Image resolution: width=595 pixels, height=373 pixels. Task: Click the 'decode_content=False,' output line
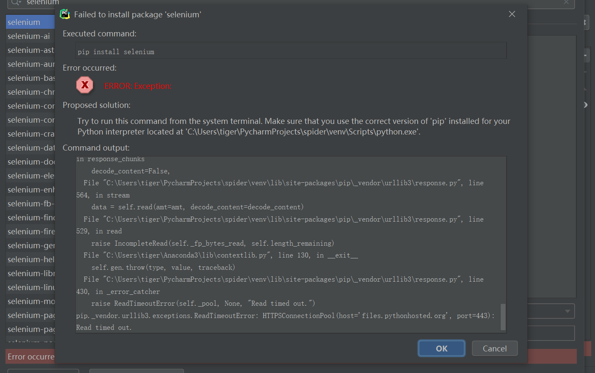[x=130, y=171]
